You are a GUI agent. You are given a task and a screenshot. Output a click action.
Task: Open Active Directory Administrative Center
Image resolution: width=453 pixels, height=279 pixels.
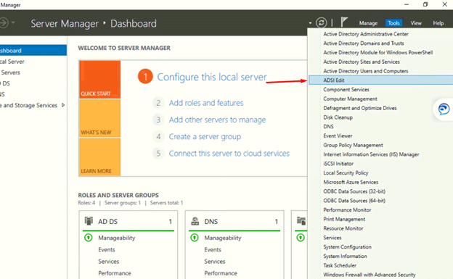(366, 34)
